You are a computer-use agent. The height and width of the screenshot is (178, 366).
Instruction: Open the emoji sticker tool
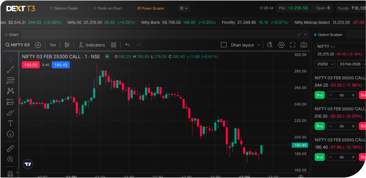[x=10, y=134]
